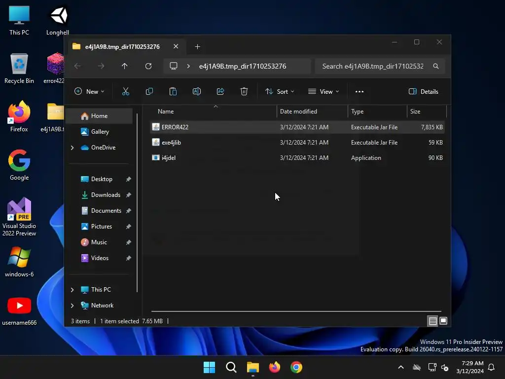Click File Explorer taskbar icon
505x379 pixels.
point(253,367)
